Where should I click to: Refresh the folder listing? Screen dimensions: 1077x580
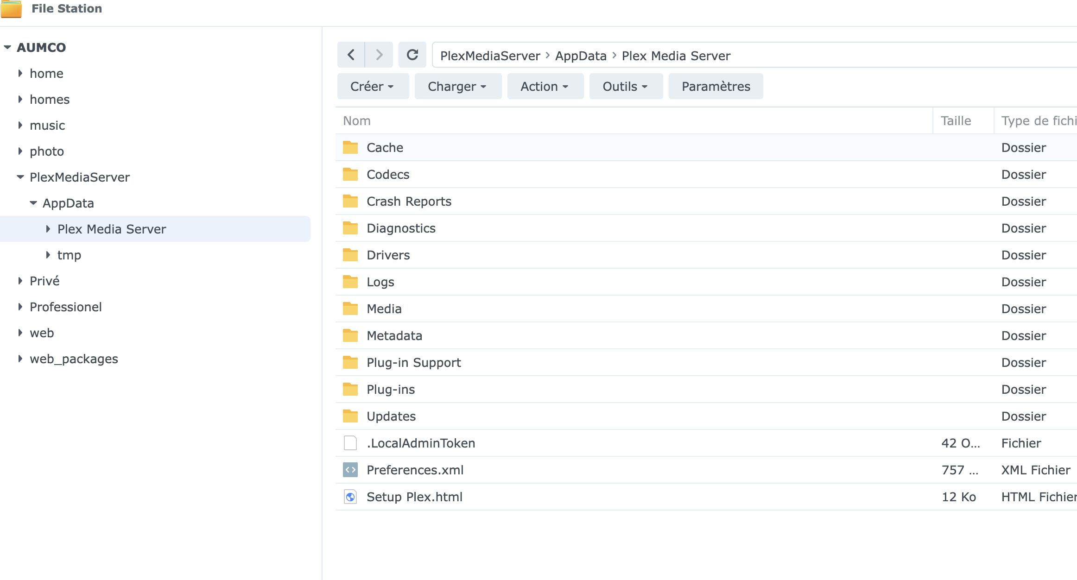coord(412,55)
